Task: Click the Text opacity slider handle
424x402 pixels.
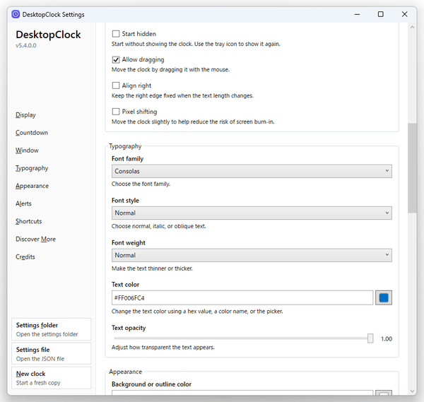Action: [370, 338]
